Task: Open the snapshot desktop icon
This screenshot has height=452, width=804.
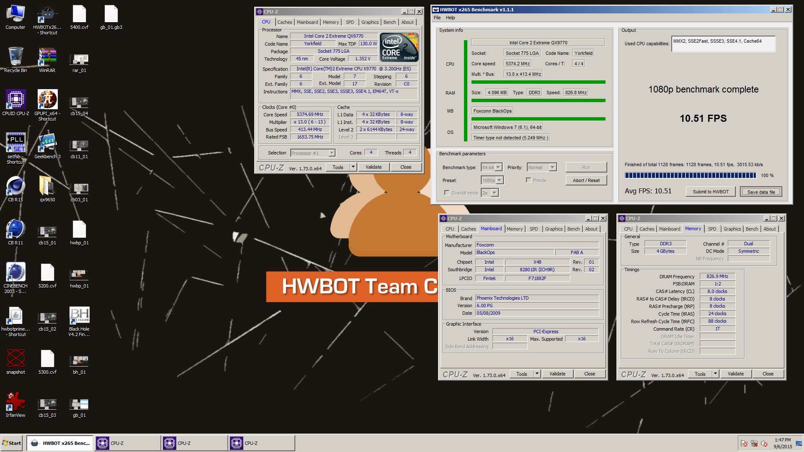Action: click(15, 362)
